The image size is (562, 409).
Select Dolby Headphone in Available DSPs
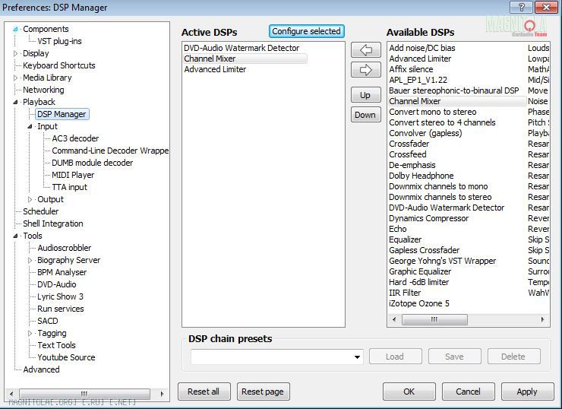[x=421, y=176]
